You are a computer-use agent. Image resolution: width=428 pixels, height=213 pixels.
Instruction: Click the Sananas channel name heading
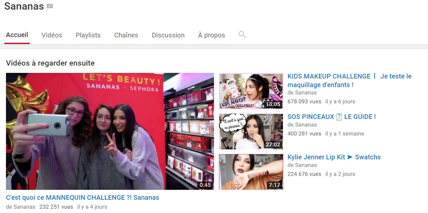pyautogui.click(x=24, y=6)
